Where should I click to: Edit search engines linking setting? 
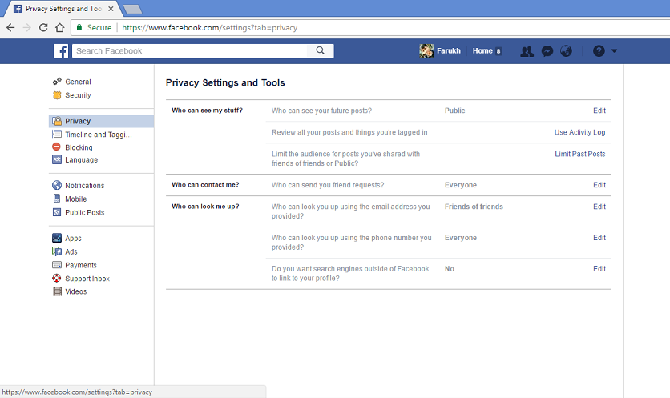pos(599,269)
